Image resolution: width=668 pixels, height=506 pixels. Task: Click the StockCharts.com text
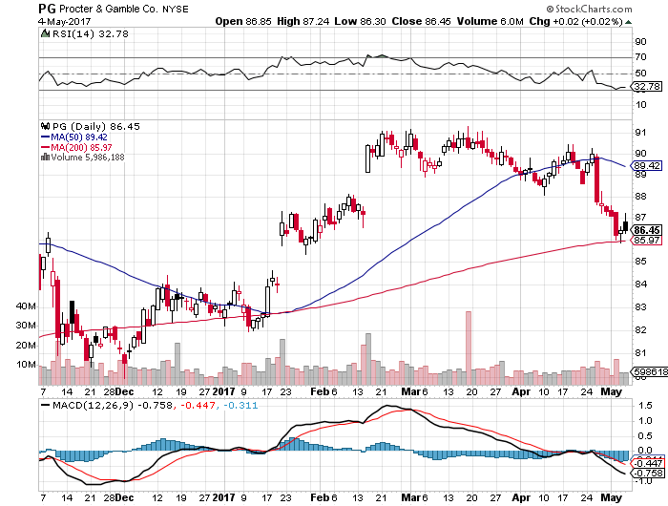point(594,9)
